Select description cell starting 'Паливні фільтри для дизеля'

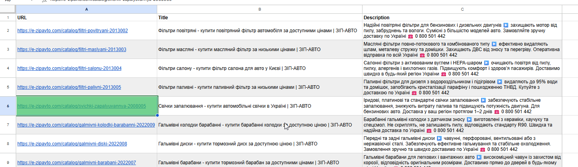(462, 87)
